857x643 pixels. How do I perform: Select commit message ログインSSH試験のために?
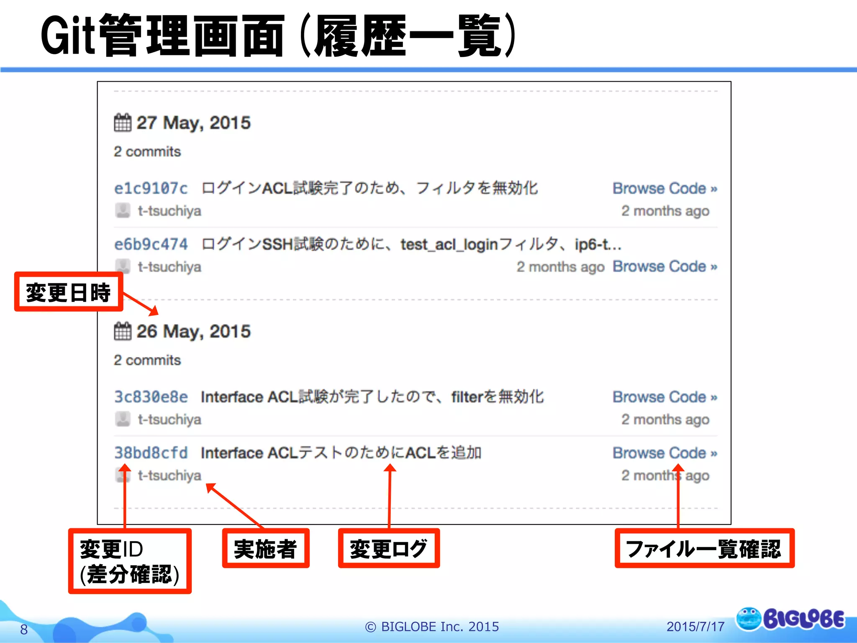[x=411, y=244]
